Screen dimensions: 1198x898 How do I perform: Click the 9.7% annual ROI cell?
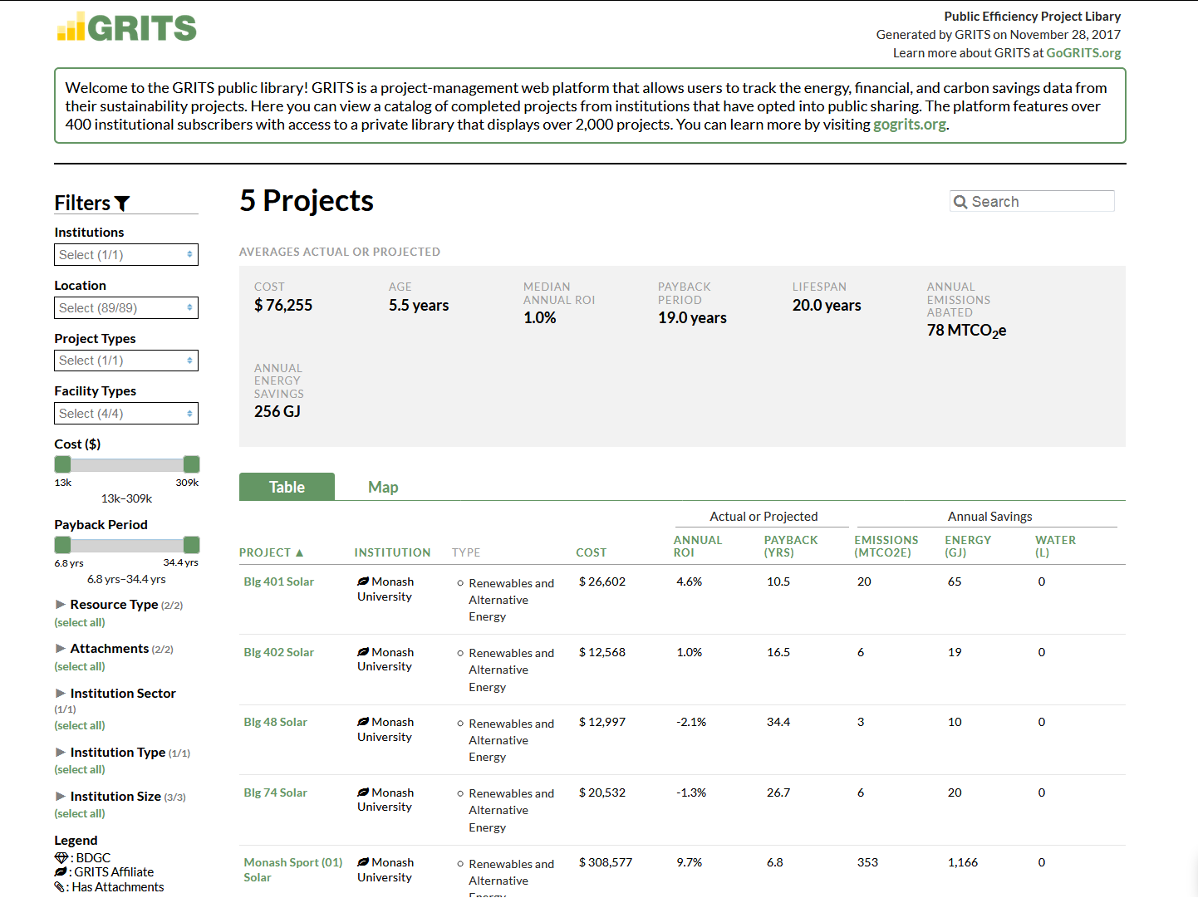pos(690,862)
